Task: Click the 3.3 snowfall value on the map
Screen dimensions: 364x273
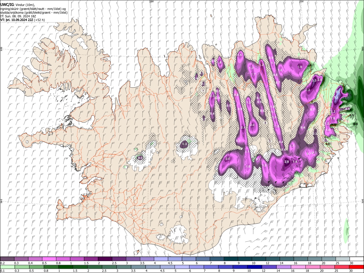Action: [314, 81]
